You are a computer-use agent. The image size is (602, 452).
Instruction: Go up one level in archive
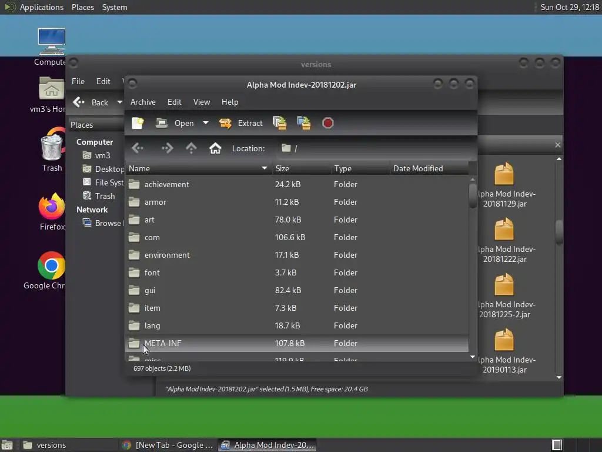pos(191,148)
